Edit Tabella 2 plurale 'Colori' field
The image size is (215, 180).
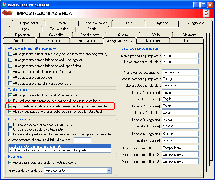point(180,112)
